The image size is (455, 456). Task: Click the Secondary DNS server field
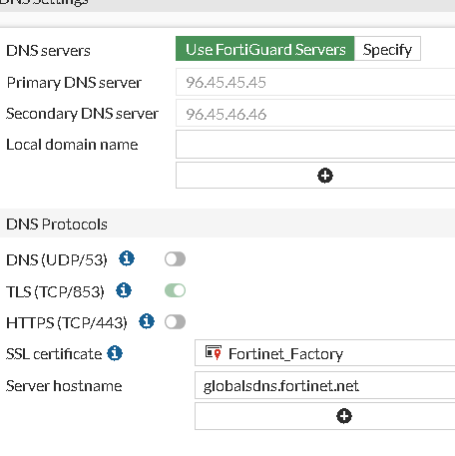coord(315,114)
